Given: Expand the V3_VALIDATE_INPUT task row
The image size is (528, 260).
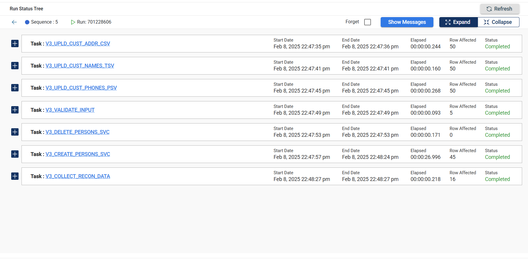Looking at the screenshot, I should (x=15, y=110).
